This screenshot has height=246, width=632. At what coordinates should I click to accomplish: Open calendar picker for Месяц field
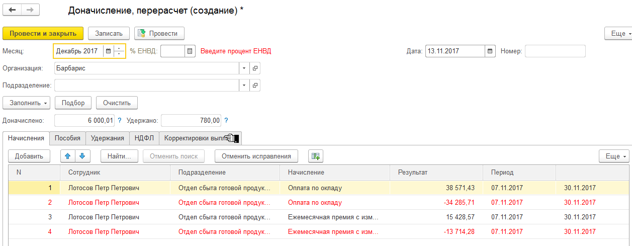(108, 51)
